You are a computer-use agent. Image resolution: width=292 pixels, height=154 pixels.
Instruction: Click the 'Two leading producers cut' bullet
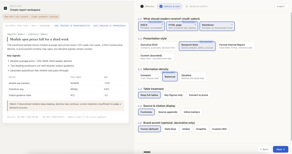coord(42,66)
